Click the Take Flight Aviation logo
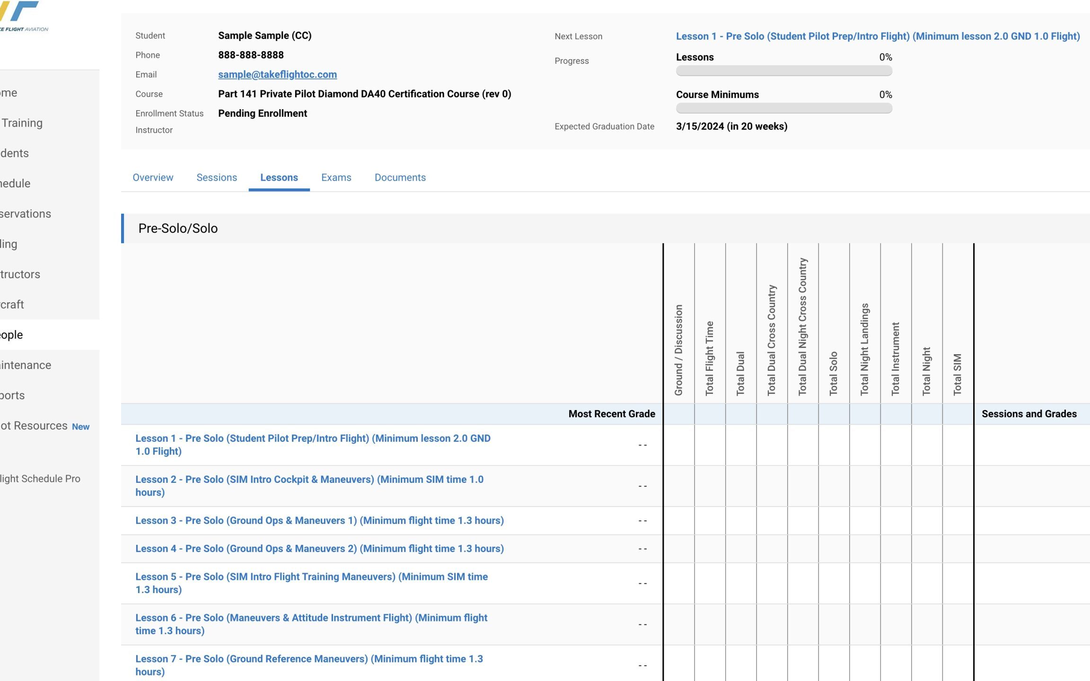Viewport: 1090px width, 681px height. 24,16
